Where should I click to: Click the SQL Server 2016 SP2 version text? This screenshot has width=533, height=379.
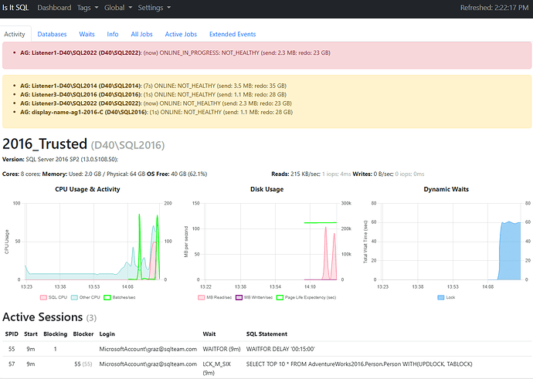pyautogui.click(x=72, y=159)
